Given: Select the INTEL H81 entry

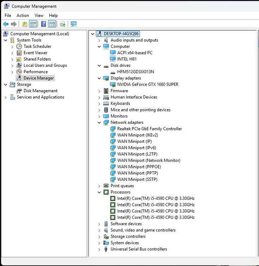Looking at the screenshot, I should 127,59.
